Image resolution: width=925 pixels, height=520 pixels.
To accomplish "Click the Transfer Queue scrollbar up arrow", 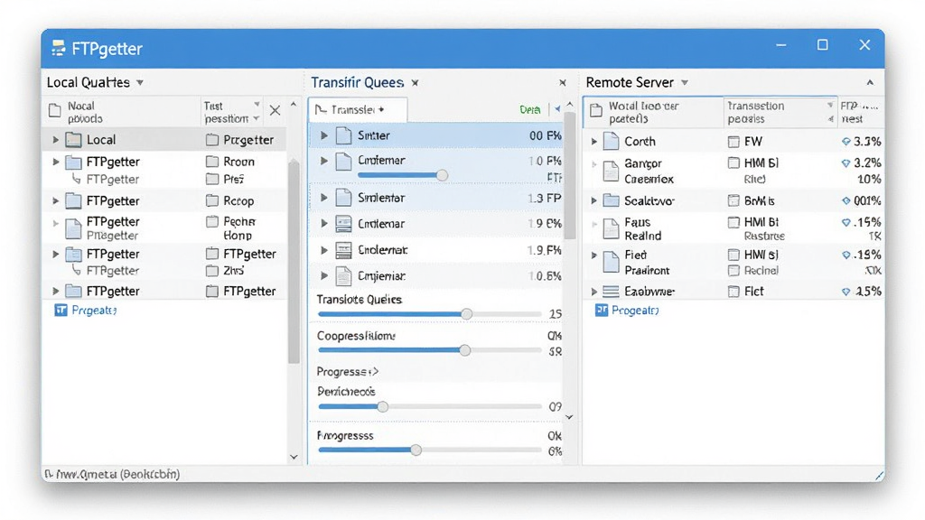I will [x=569, y=105].
